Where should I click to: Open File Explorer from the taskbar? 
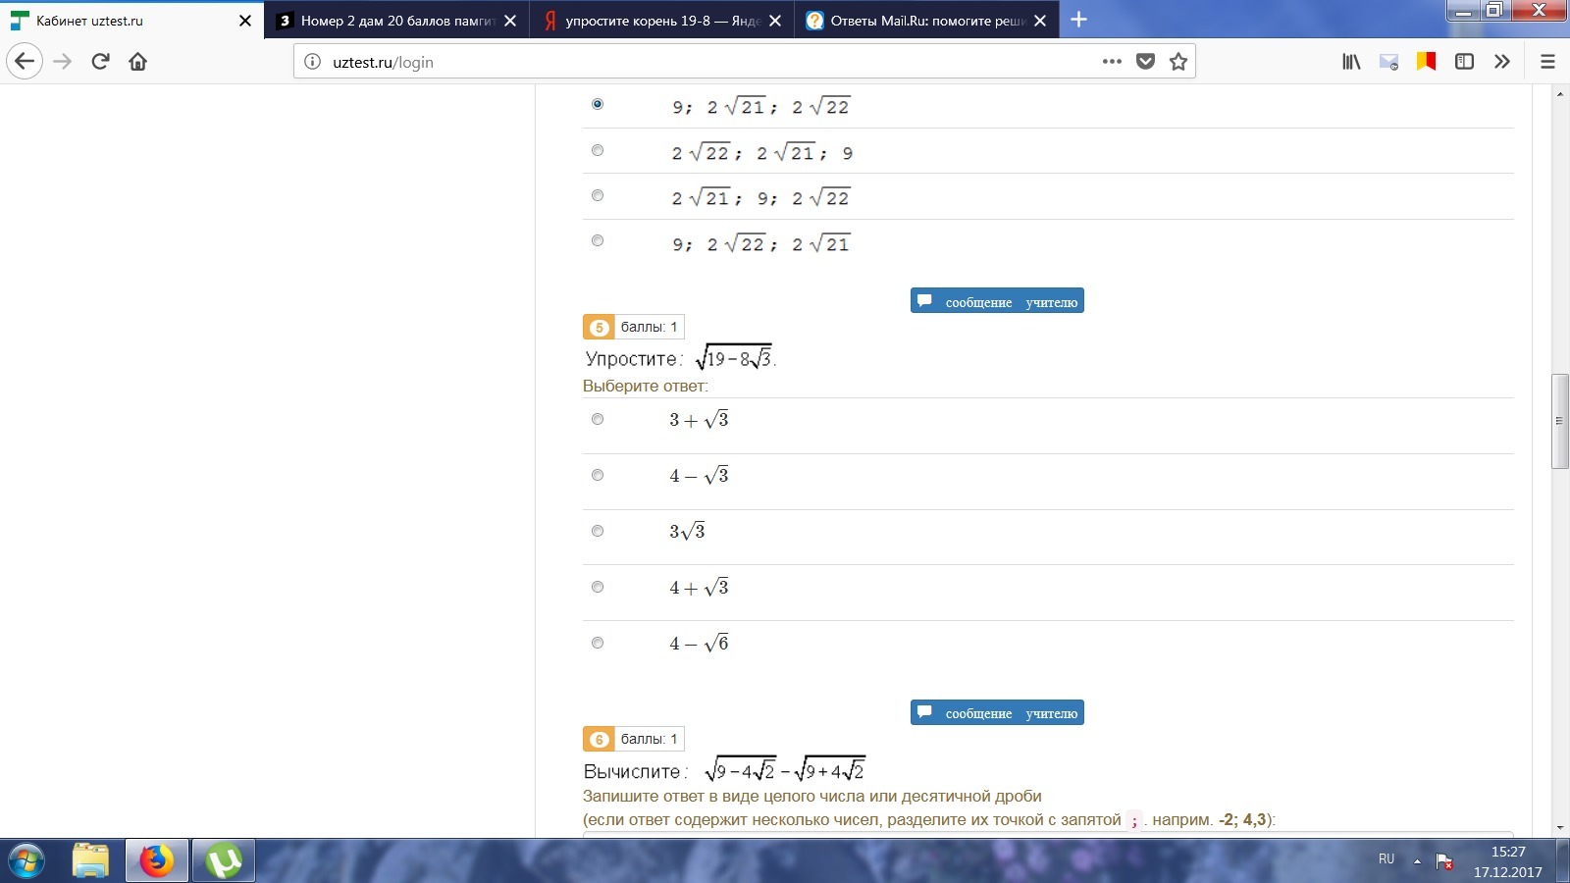coord(90,861)
